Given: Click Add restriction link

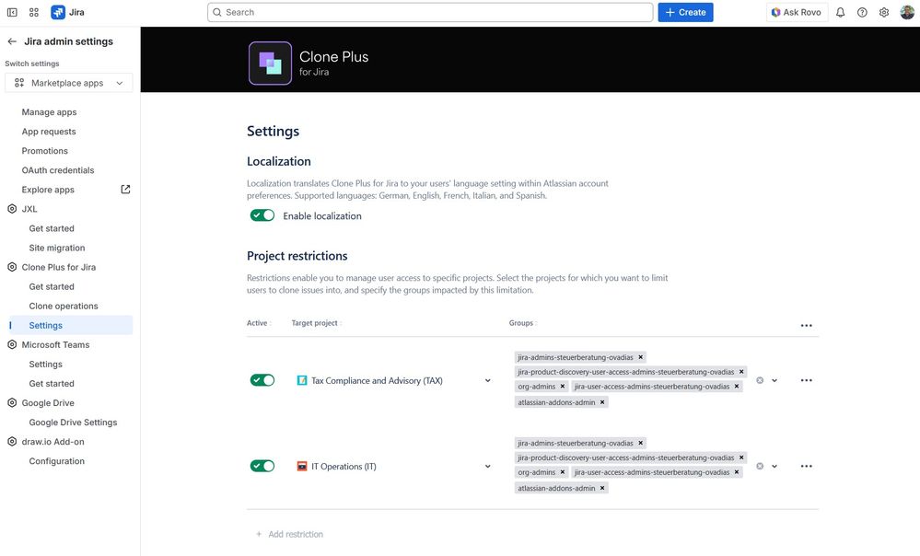Looking at the screenshot, I should [290, 534].
